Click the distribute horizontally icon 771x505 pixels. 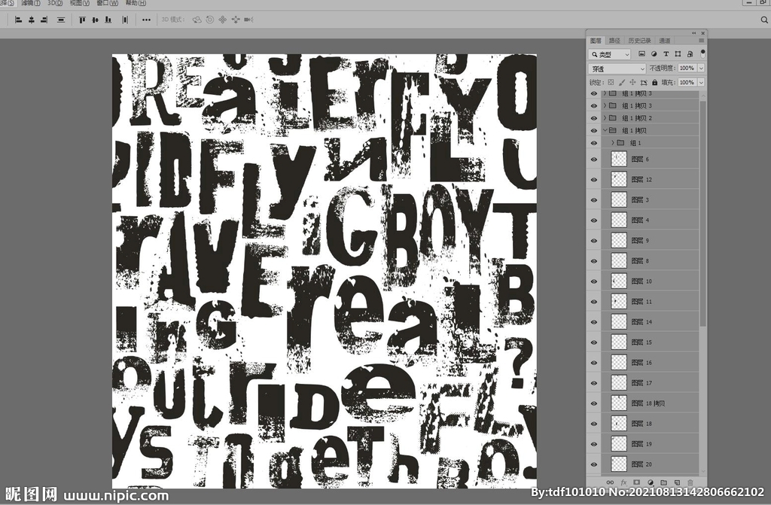(x=125, y=20)
